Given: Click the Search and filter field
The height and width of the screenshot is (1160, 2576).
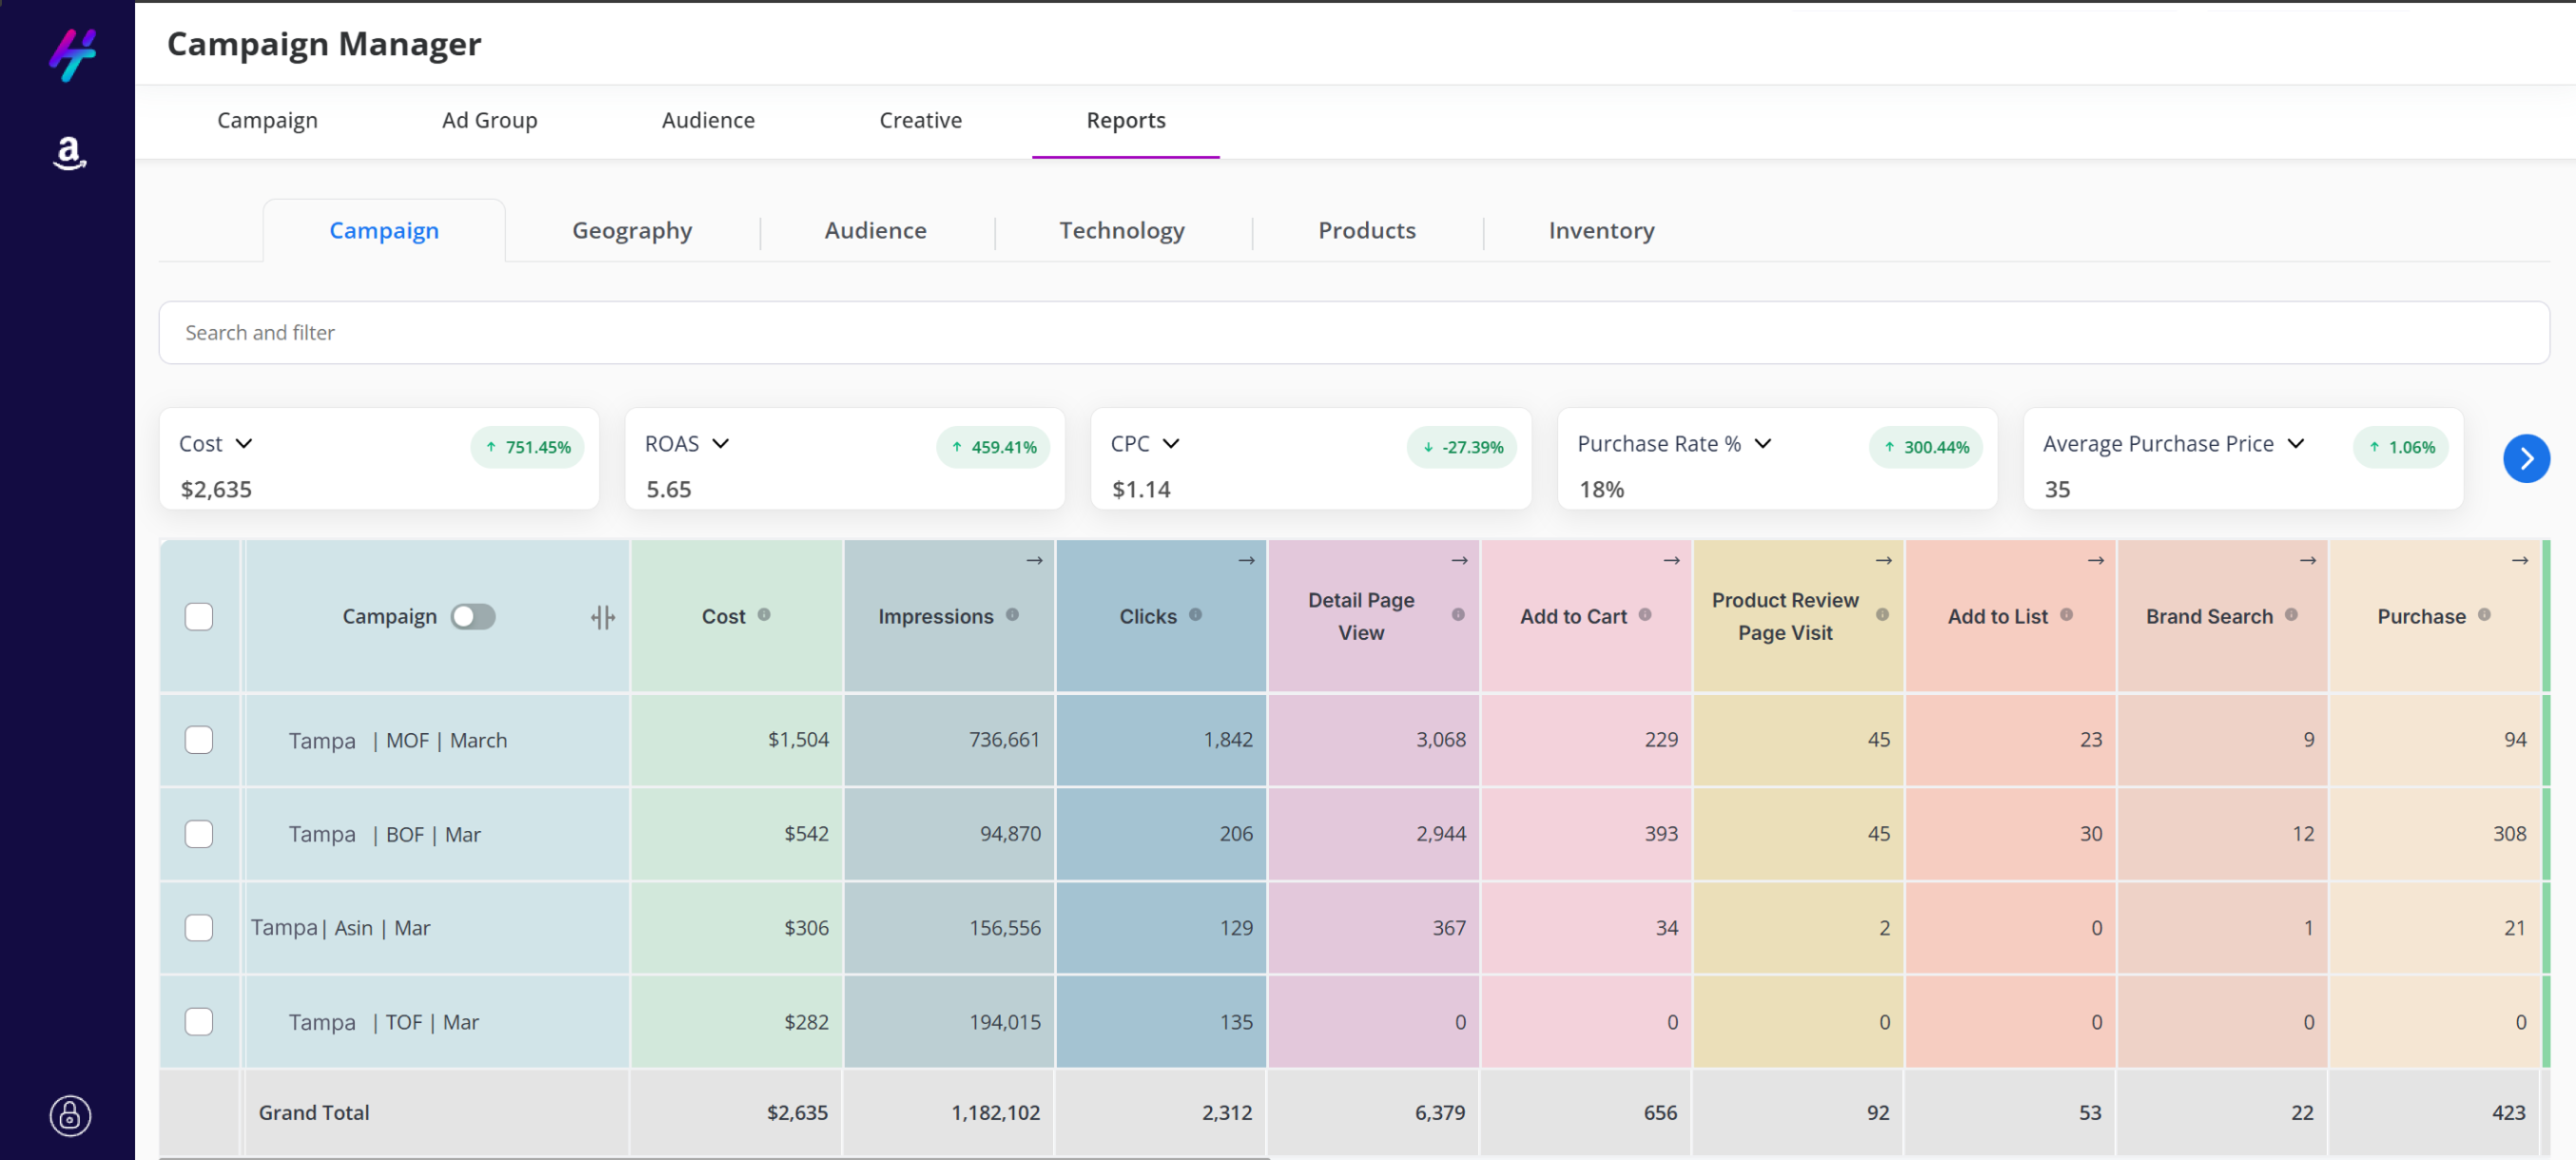Looking at the screenshot, I should (x=1353, y=333).
